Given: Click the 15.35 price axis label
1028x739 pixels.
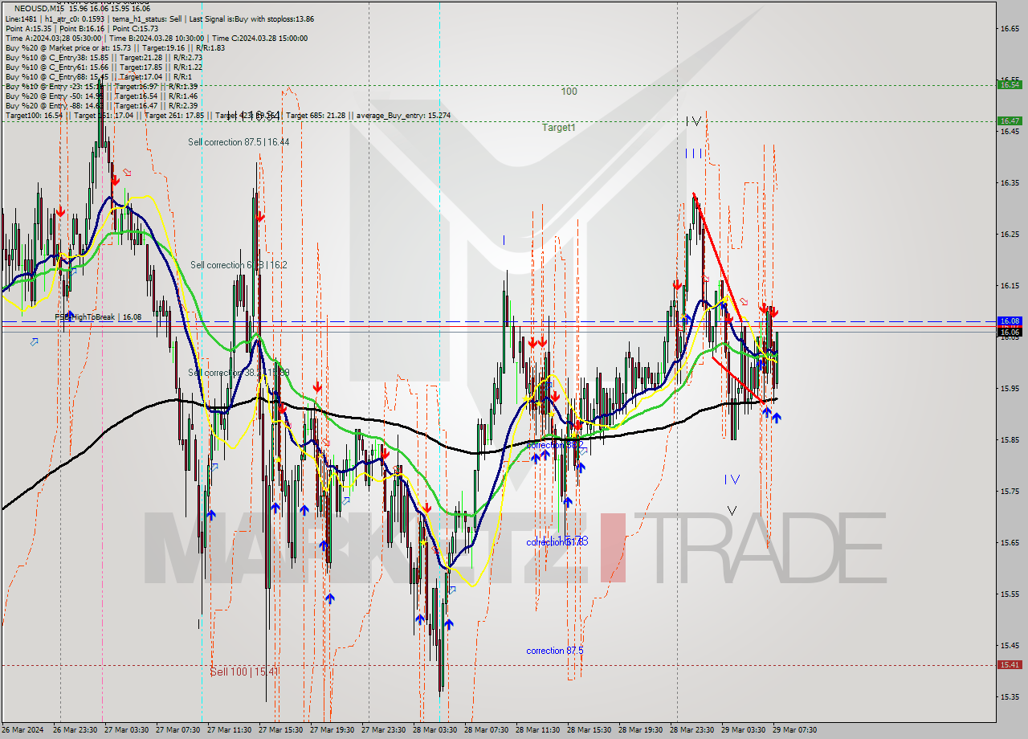Looking at the screenshot, I should pyautogui.click(x=1010, y=697).
